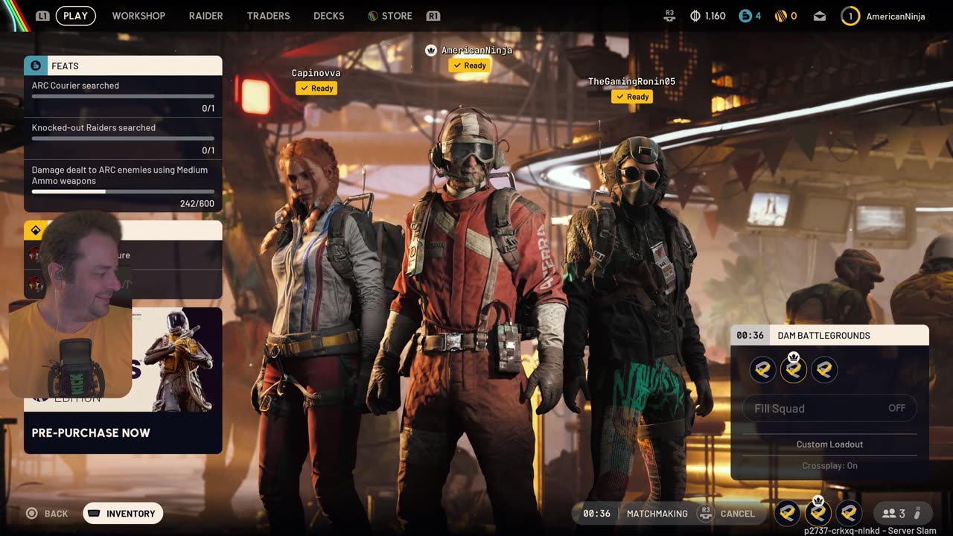Click the blue token currency icon

pyautogui.click(x=745, y=16)
